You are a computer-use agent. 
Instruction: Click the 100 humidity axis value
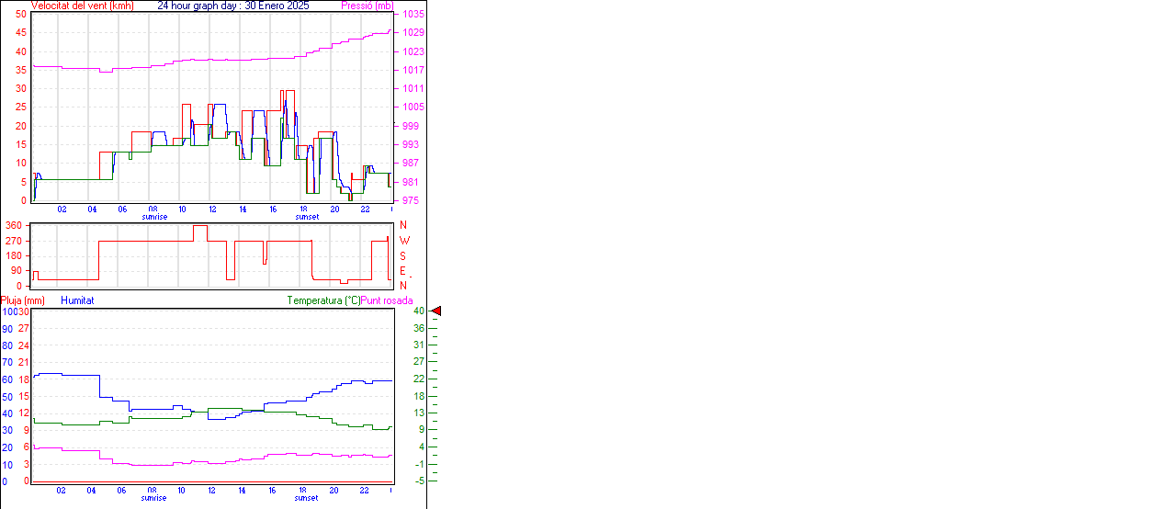point(10,311)
